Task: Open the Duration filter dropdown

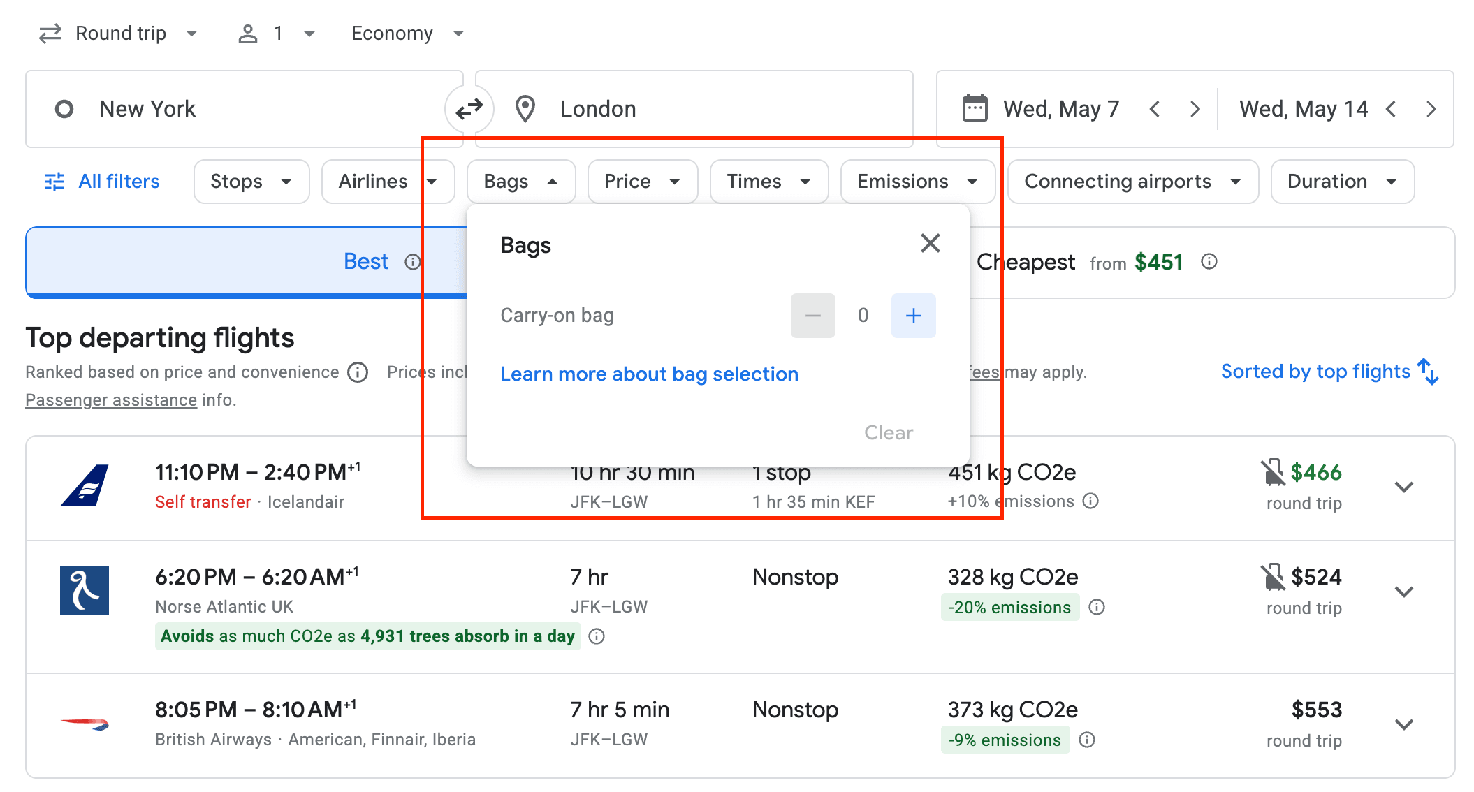Action: click(1343, 182)
